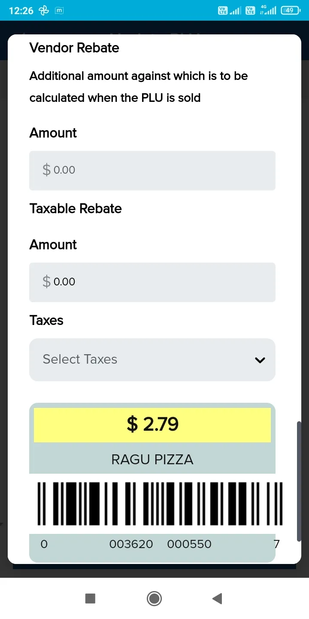
Task: Tap the 'm' notification icon in status bar
Action: (60, 11)
